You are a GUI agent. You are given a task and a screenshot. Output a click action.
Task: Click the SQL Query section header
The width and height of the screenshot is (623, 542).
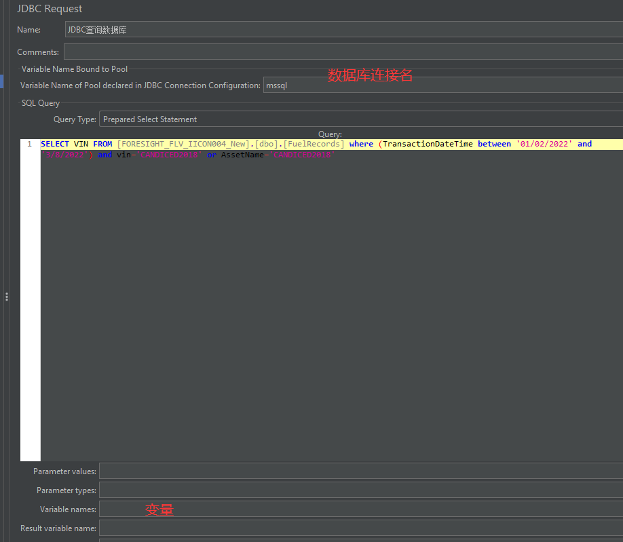(x=41, y=102)
